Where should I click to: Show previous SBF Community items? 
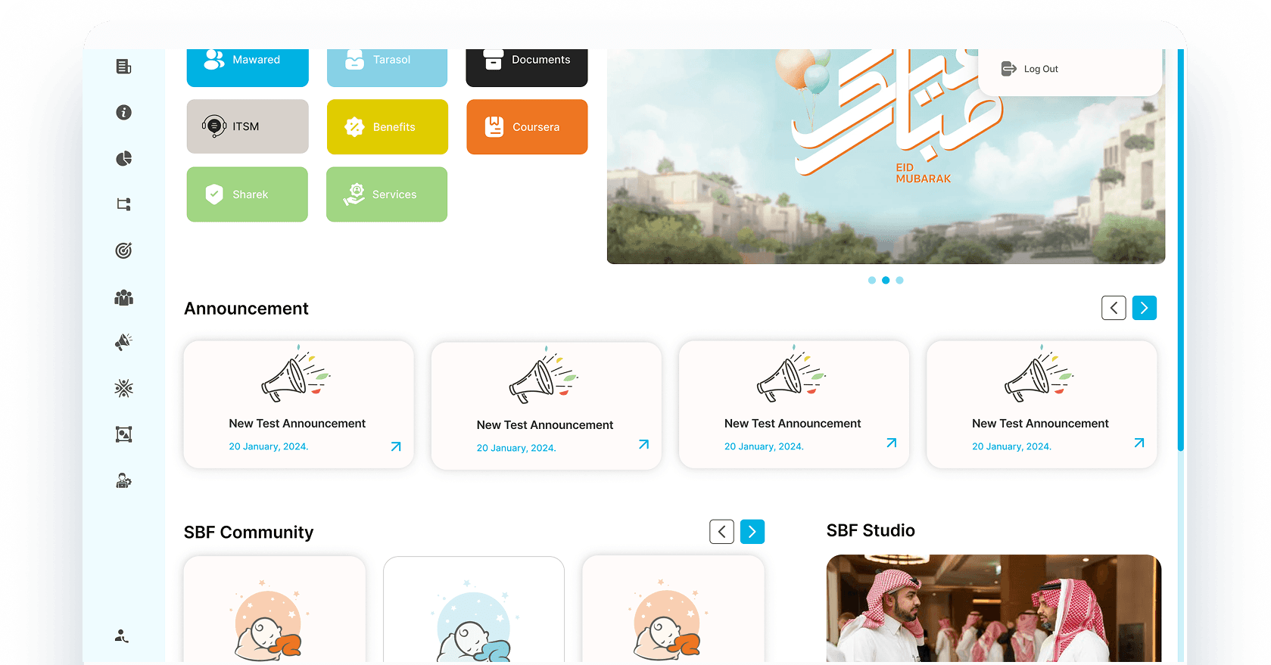coord(721,532)
